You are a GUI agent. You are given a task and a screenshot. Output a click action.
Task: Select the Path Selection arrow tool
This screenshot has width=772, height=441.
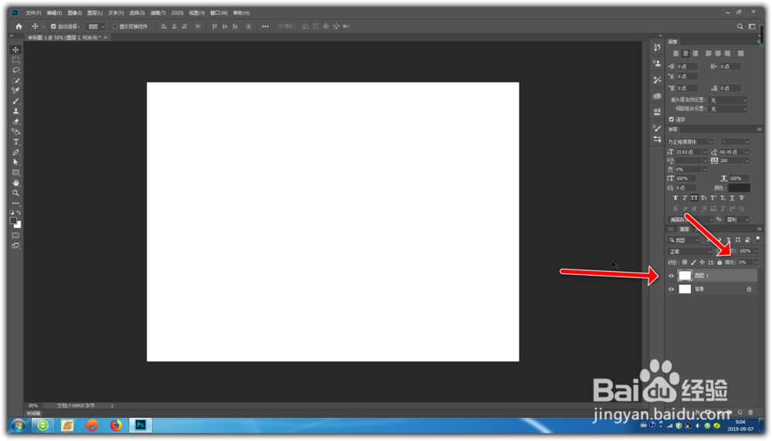[x=15, y=162]
